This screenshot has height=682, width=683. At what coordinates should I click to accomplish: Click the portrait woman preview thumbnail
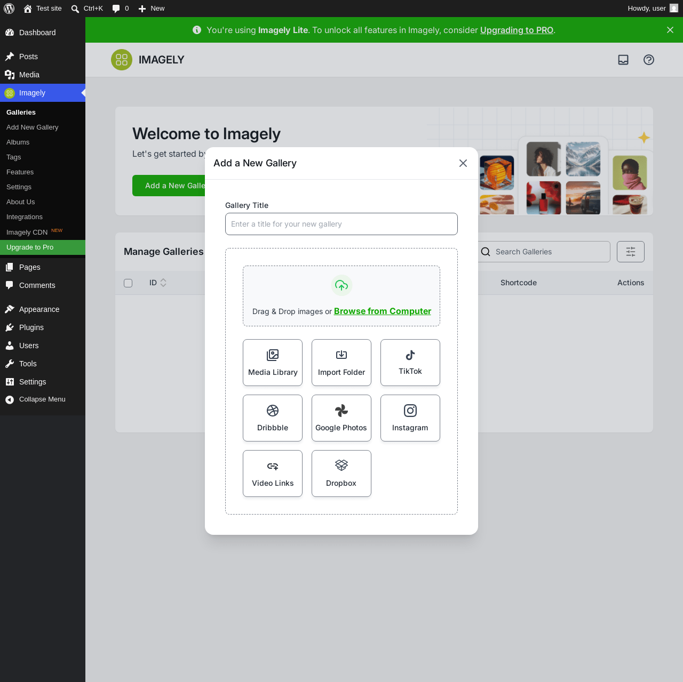(544, 159)
